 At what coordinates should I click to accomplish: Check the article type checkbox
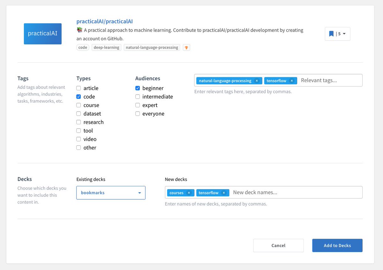click(x=79, y=88)
